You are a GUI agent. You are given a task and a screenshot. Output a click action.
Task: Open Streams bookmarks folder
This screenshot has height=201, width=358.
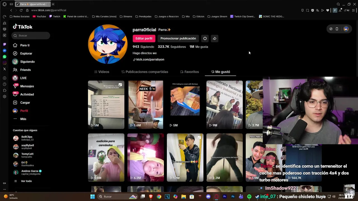[x=126, y=16]
